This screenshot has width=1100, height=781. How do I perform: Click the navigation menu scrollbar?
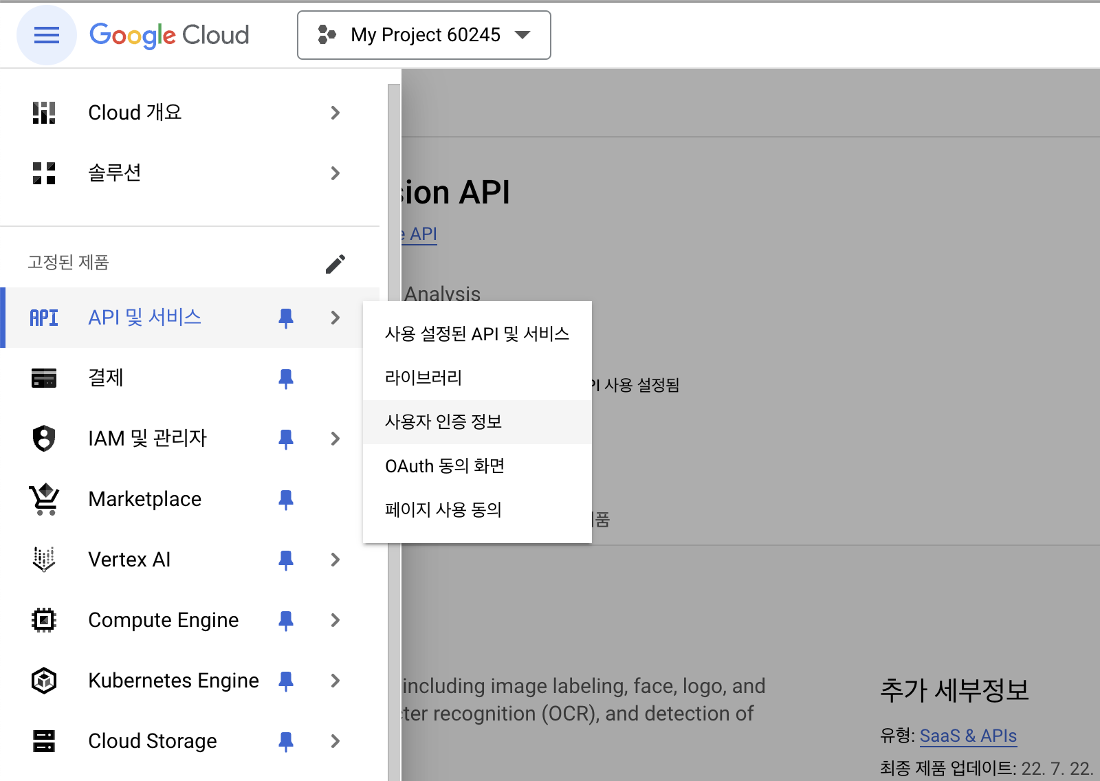coord(394,432)
